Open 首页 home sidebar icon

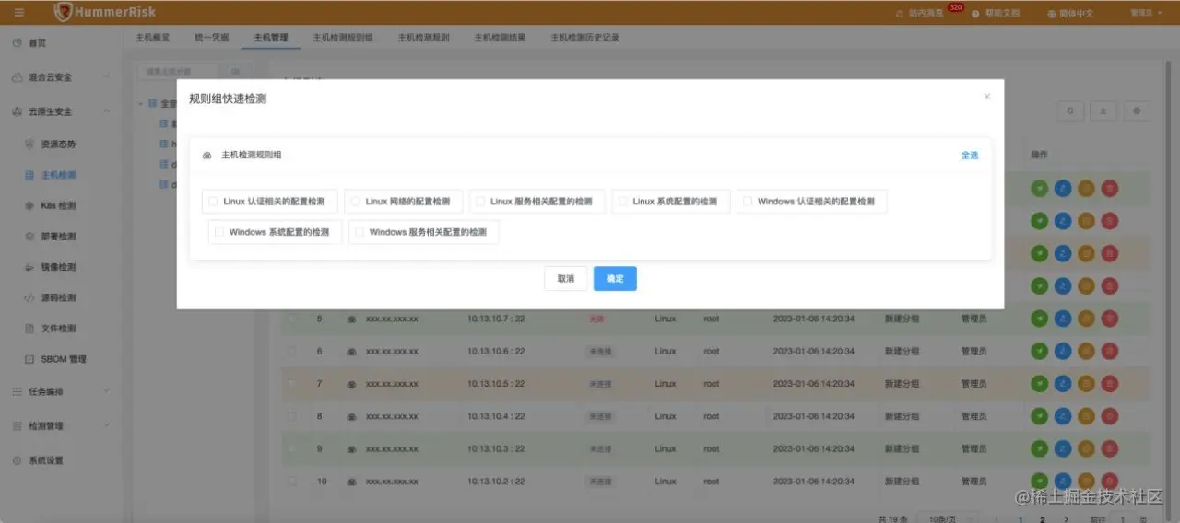tap(18, 43)
